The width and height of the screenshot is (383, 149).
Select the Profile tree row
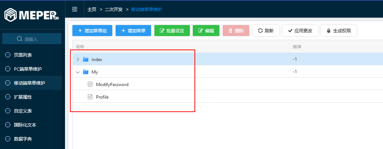[x=228, y=97]
